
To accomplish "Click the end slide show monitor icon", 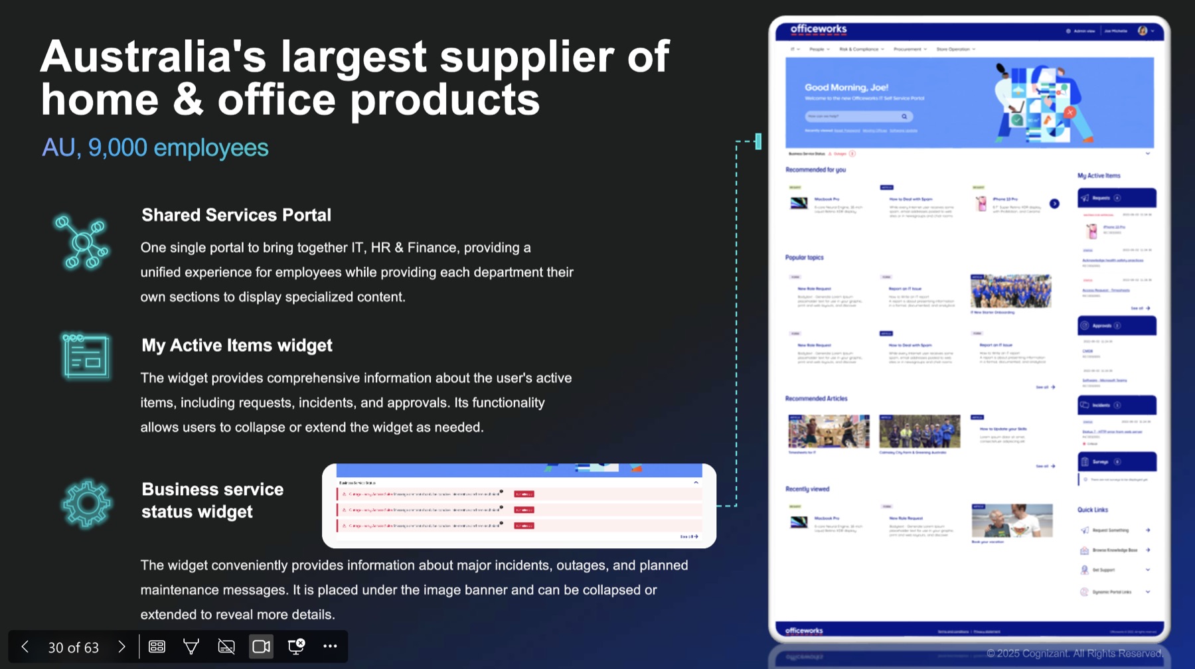I will (296, 646).
